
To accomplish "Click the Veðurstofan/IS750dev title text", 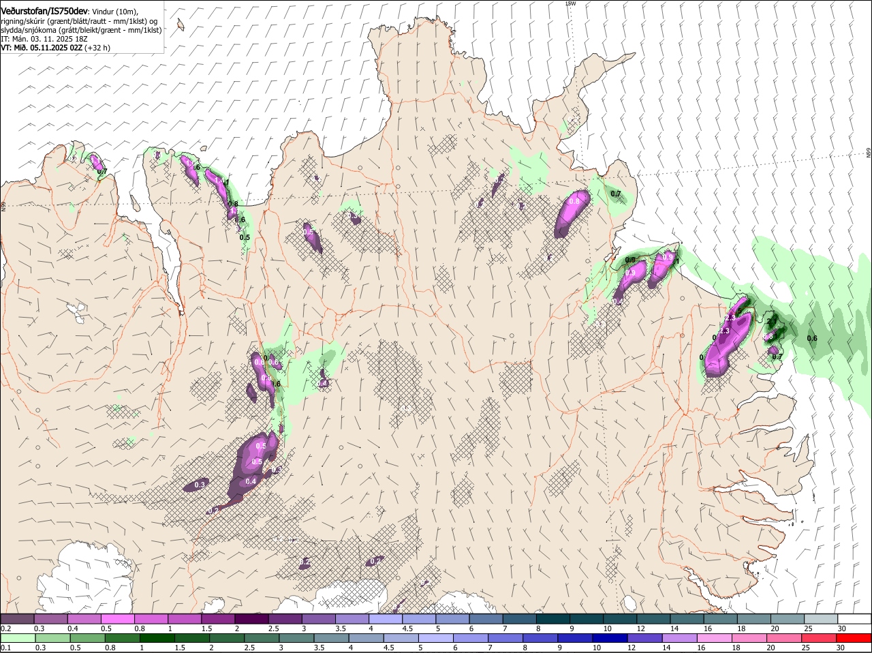I will pyautogui.click(x=44, y=12).
